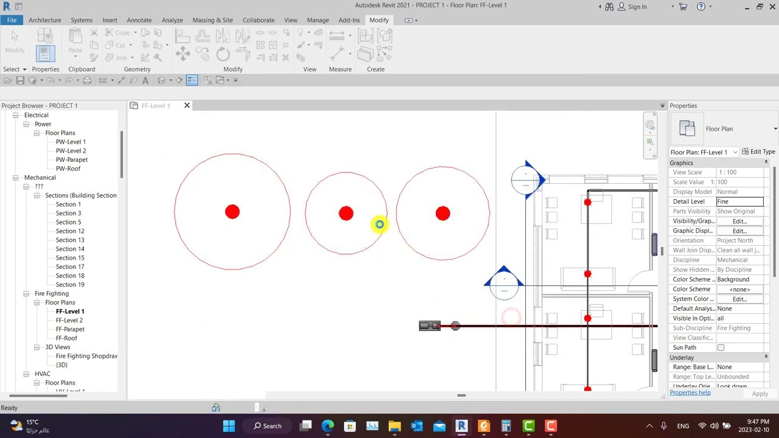The height and width of the screenshot is (438, 779).
Task: Click the Floor Plan type thumbnail in Properties
Action: point(687,128)
